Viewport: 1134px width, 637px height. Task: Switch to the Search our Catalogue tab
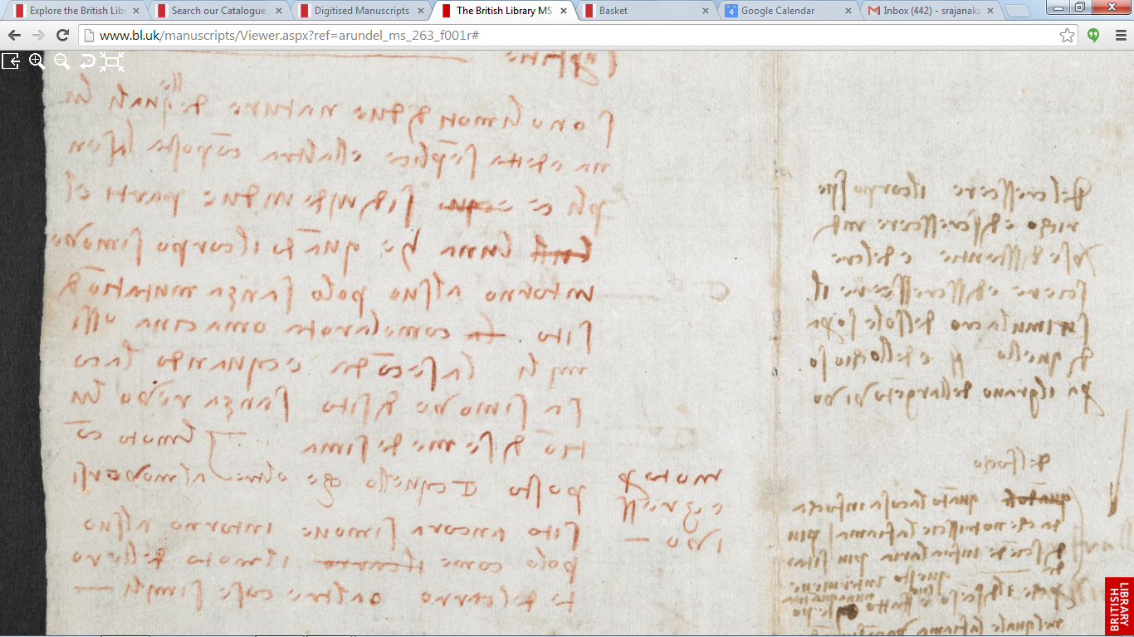coord(219,11)
